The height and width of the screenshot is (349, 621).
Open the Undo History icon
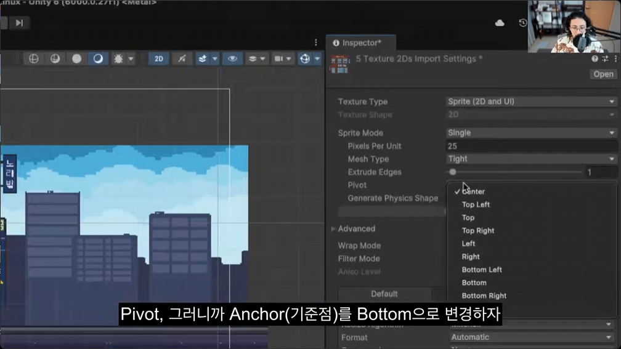click(523, 23)
